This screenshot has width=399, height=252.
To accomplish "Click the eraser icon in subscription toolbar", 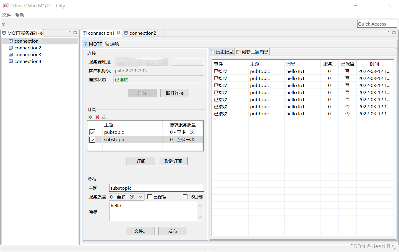I will click(104, 117).
